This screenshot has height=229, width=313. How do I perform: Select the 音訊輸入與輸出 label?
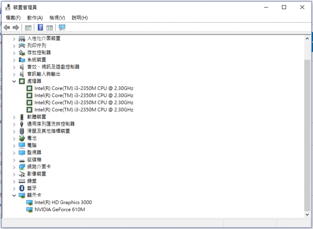pos(44,74)
